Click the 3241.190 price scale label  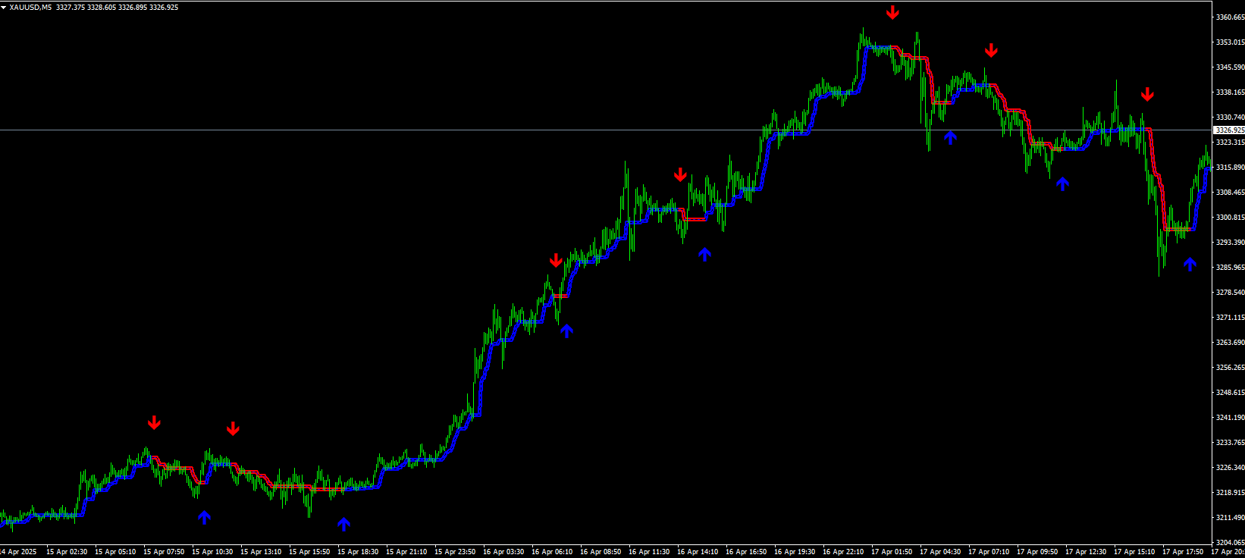1230,418
